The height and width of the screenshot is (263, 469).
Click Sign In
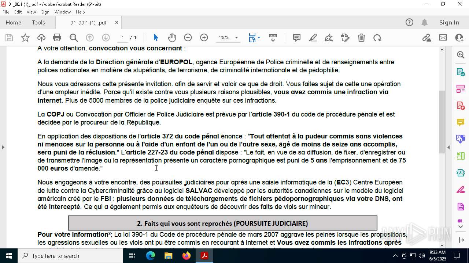point(449,22)
